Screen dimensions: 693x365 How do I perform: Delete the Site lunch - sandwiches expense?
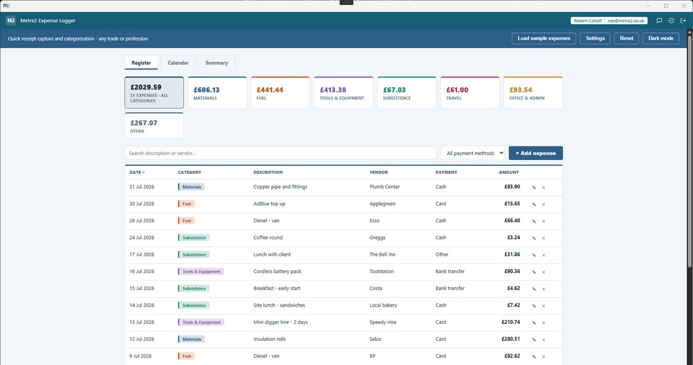(x=543, y=306)
